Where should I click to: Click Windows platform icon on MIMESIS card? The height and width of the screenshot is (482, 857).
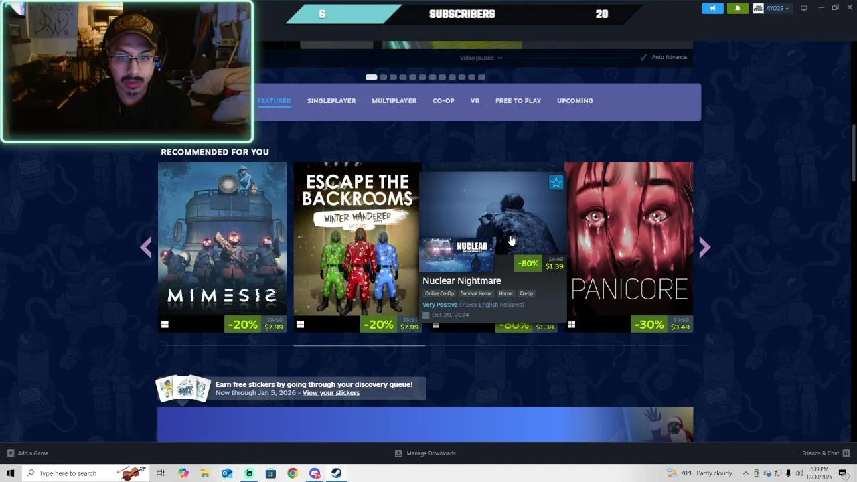(x=165, y=325)
